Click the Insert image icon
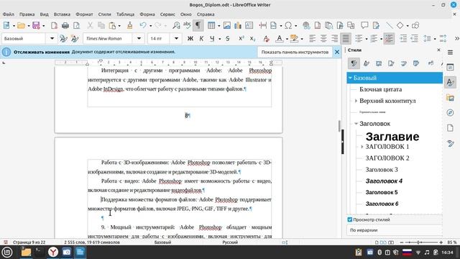Screen dimensions: 460x259 (227, 26)
